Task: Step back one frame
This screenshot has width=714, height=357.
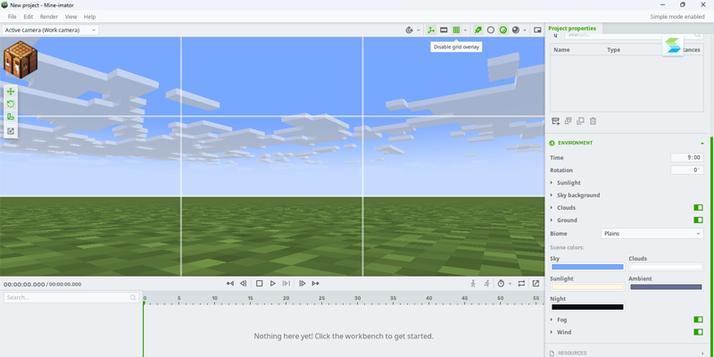Action: (x=243, y=283)
